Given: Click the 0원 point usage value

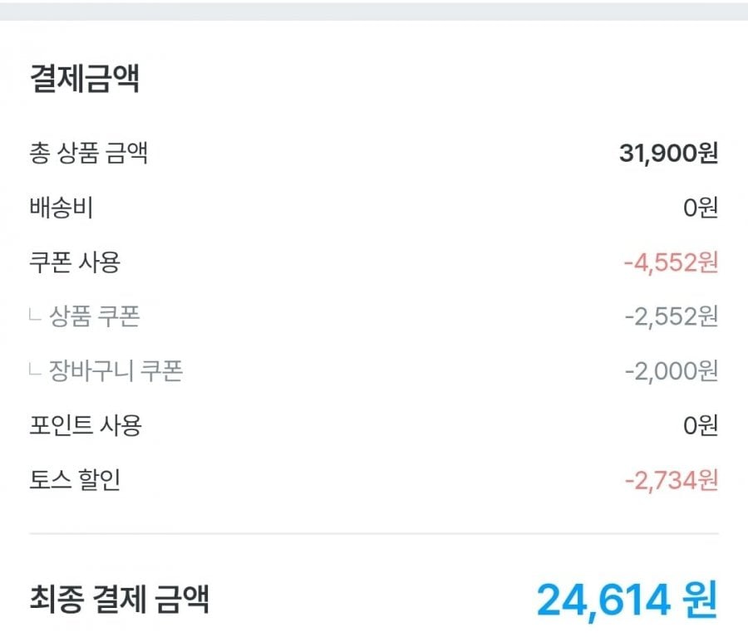Looking at the screenshot, I should coord(700,425).
